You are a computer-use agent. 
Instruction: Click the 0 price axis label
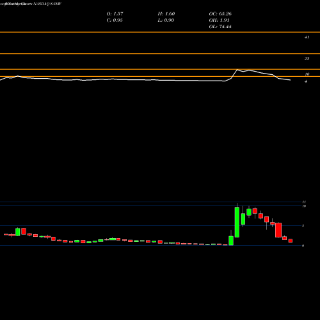pyautogui.click(x=303, y=246)
